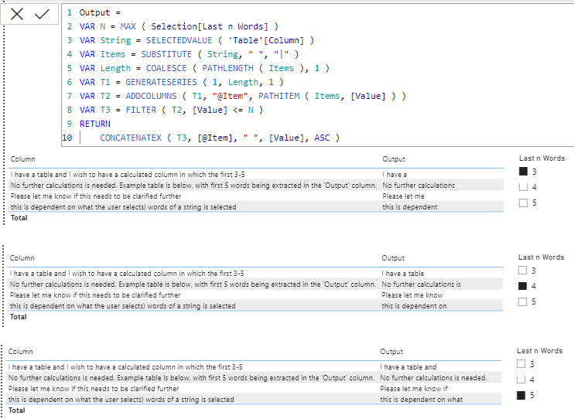Toggle checkbox 3 in bottom slicer
The image size is (574, 419).
click(x=521, y=364)
